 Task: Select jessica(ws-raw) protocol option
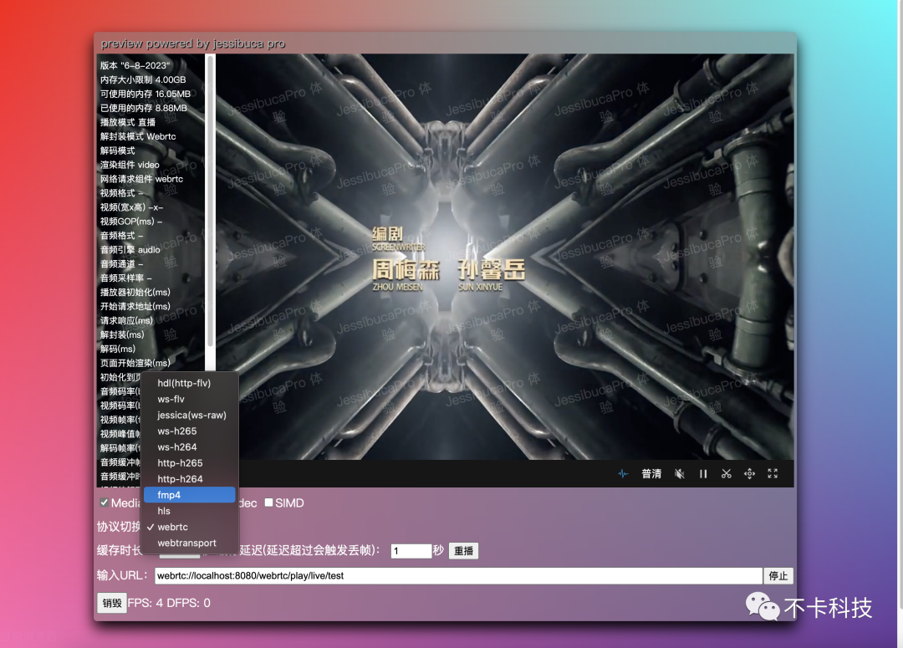pos(190,416)
